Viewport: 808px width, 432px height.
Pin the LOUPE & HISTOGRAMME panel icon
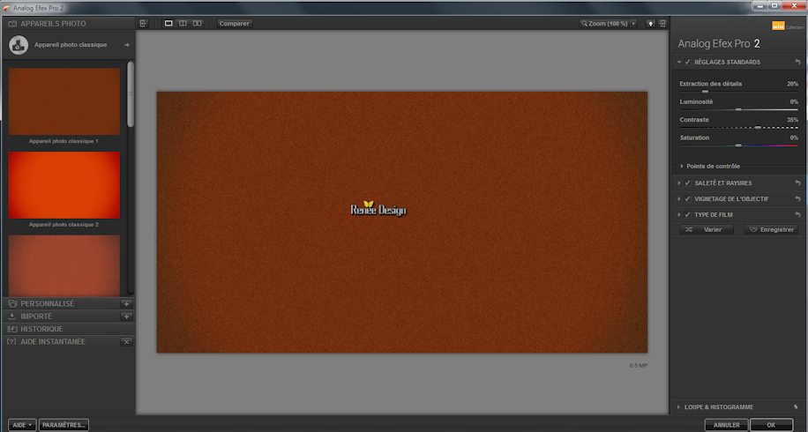coord(797,406)
